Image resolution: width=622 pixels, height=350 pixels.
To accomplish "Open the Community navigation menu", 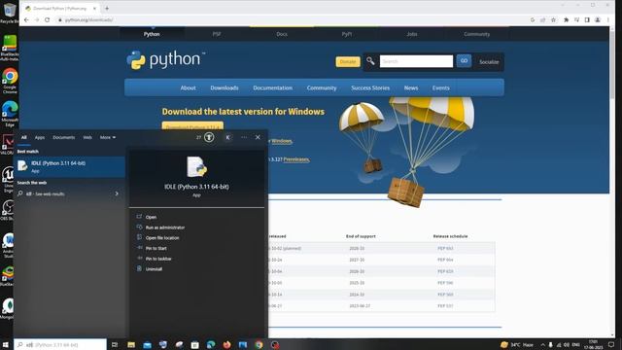I will tap(322, 87).
